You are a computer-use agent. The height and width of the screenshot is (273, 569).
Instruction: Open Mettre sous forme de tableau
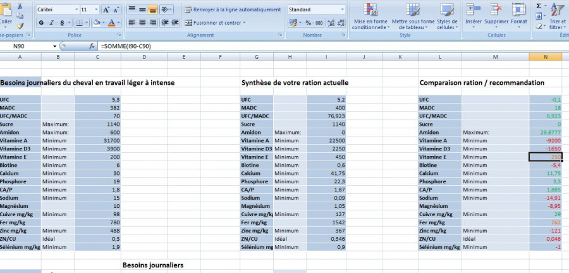point(413,16)
